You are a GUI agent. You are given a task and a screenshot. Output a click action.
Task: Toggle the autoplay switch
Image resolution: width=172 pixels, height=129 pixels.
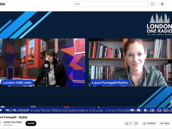pyautogui.click(x=132, y=110)
